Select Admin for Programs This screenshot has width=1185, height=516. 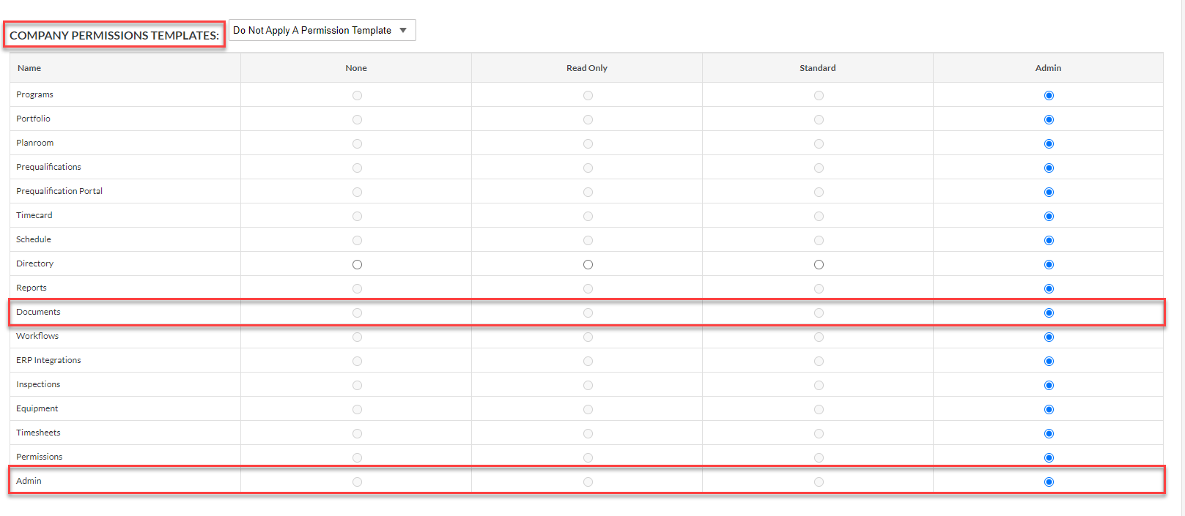[1049, 95]
